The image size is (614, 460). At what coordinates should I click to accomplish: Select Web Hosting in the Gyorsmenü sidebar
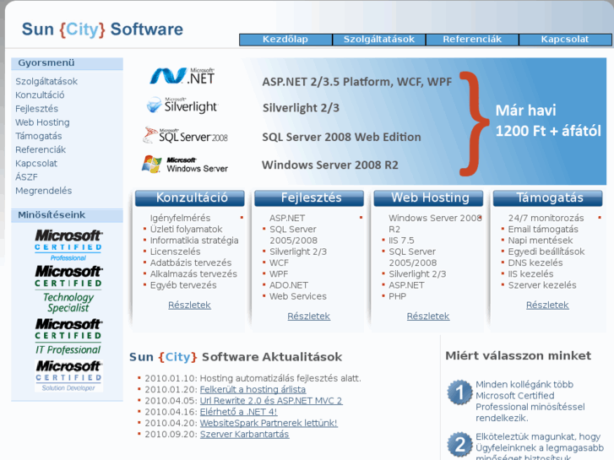click(42, 122)
